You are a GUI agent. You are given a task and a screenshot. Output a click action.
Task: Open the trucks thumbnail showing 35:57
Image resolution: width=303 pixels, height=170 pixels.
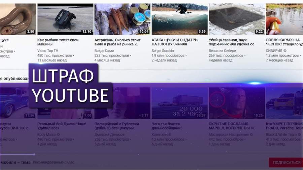click(179, 103)
